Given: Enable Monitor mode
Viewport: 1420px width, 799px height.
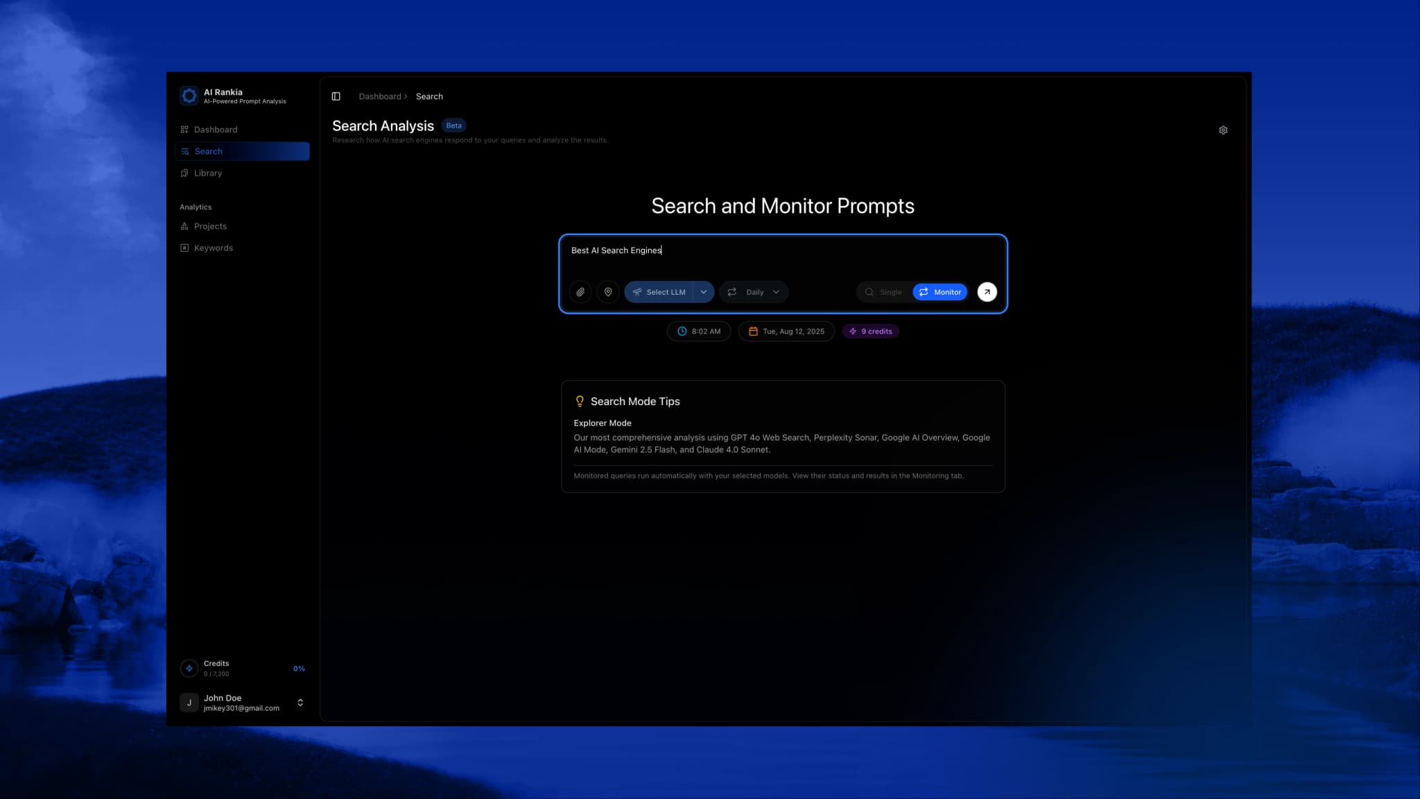Looking at the screenshot, I should (x=940, y=292).
